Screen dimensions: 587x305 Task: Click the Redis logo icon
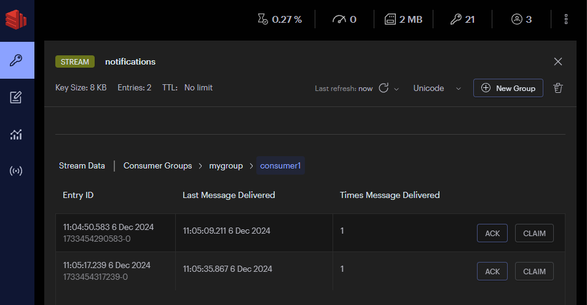pos(17,20)
